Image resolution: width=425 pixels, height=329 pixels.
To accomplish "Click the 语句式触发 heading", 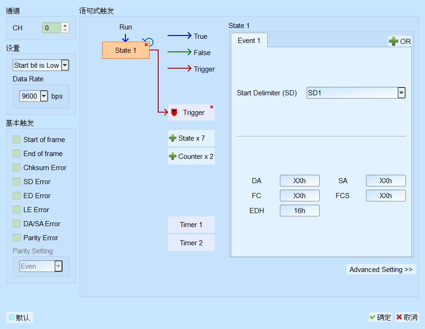I will (96, 11).
